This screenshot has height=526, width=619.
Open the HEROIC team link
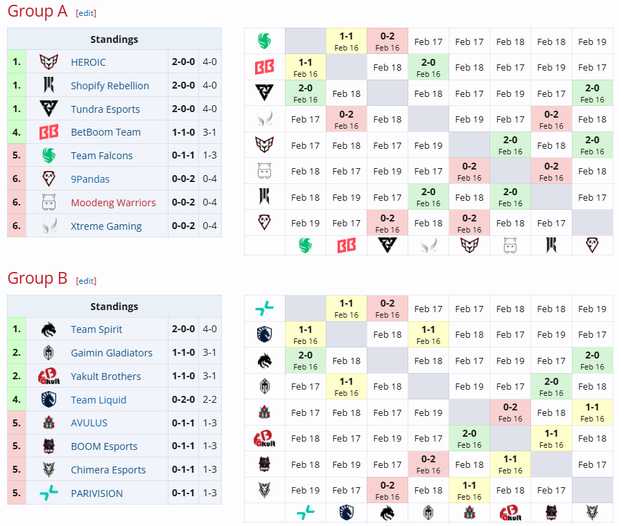[x=89, y=62]
